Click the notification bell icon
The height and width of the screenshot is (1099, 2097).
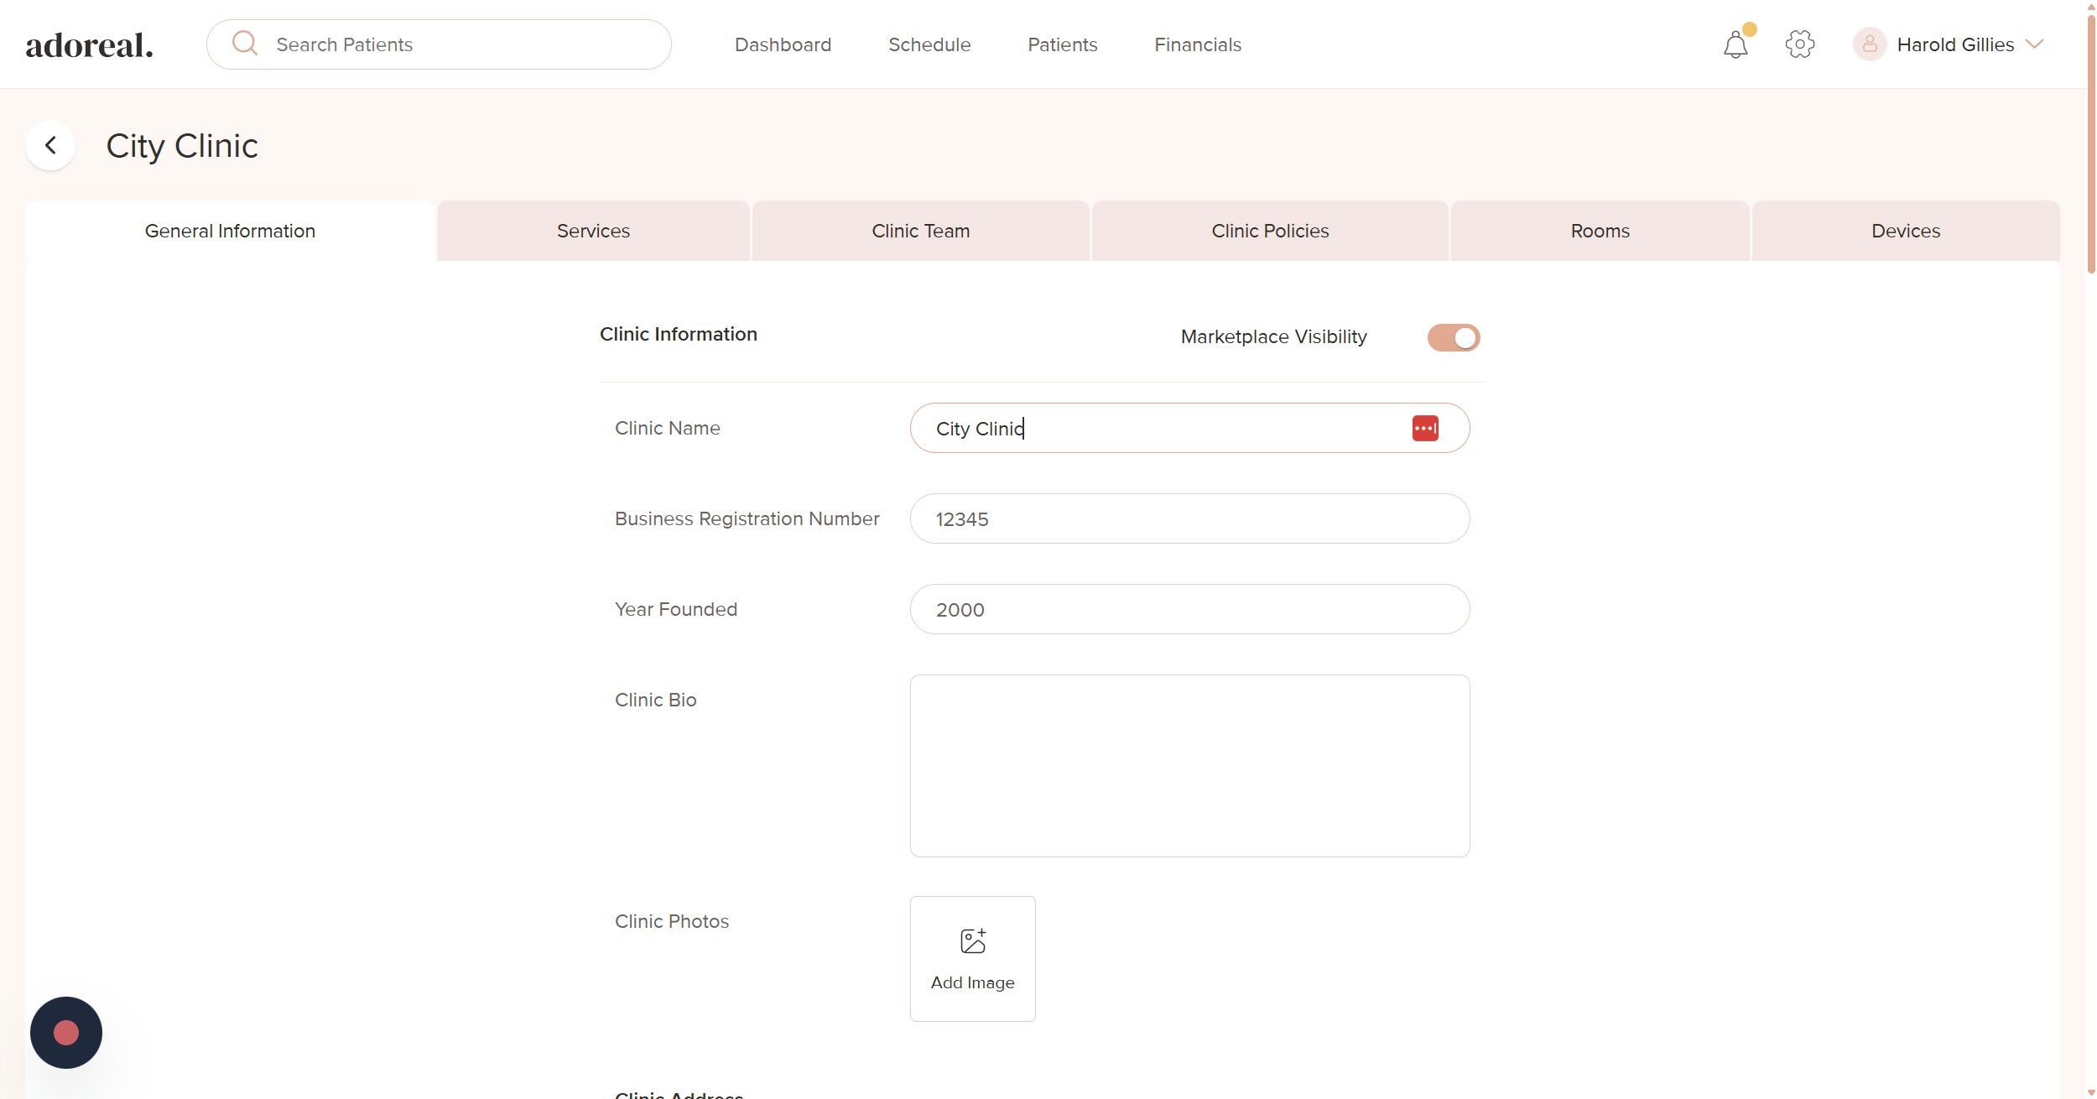pyautogui.click(x=1735, y=44)
